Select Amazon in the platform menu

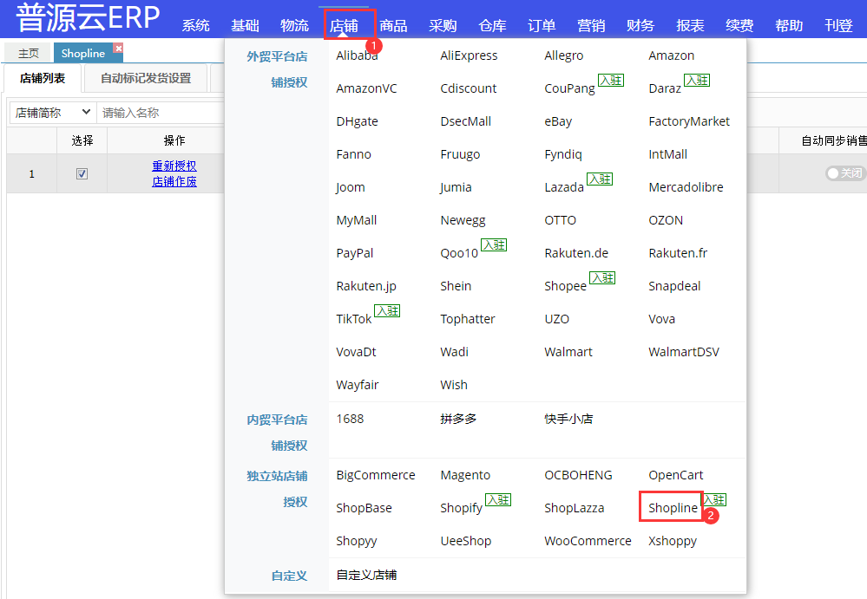click(x=671, y=55)
